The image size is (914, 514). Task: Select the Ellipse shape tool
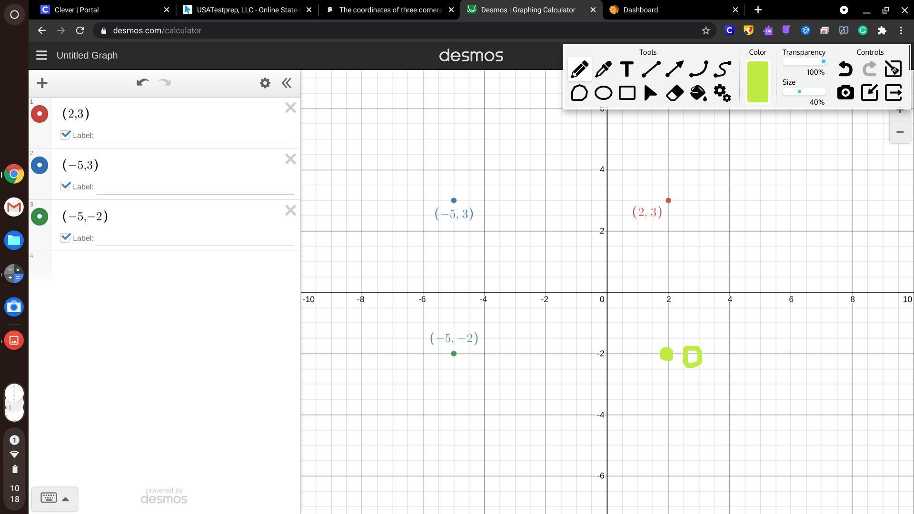tap(603, 93)
